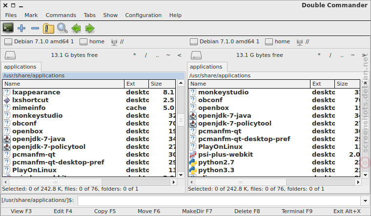Click left panel vertical scrollbar thumb

pos(181,120)
